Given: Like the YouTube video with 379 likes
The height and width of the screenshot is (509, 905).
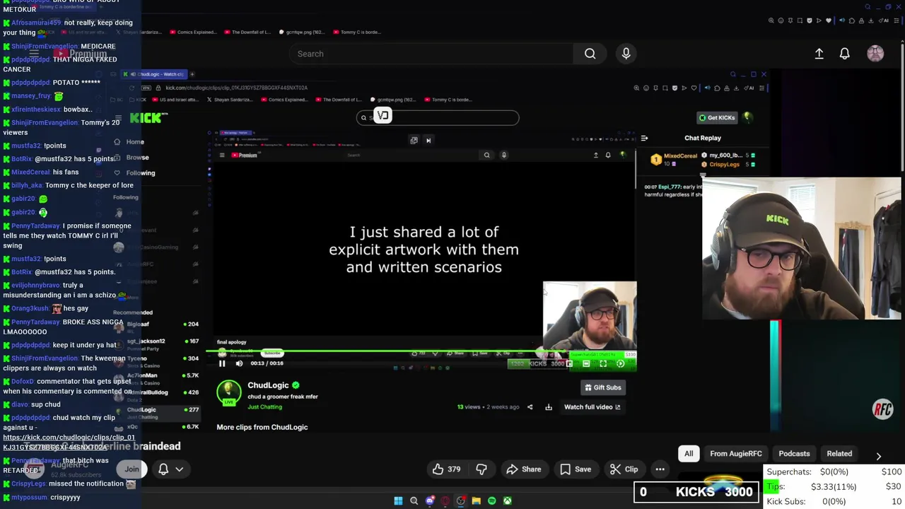Looking at the screenshot, I should (x=446, y=469).
